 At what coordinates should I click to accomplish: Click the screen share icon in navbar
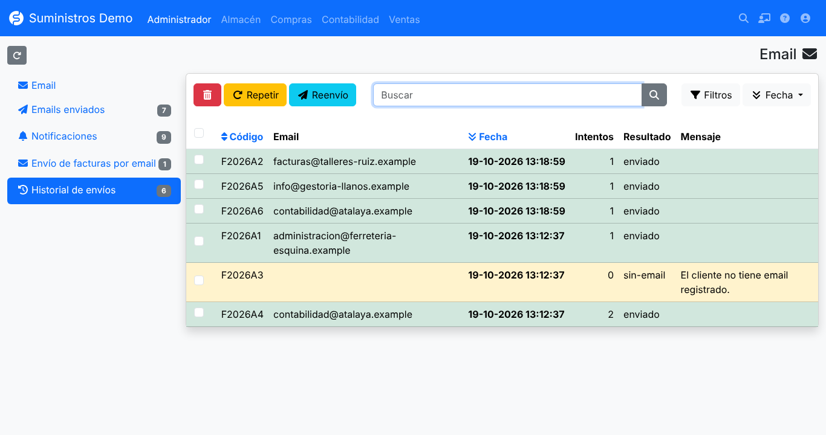point(764,18)
